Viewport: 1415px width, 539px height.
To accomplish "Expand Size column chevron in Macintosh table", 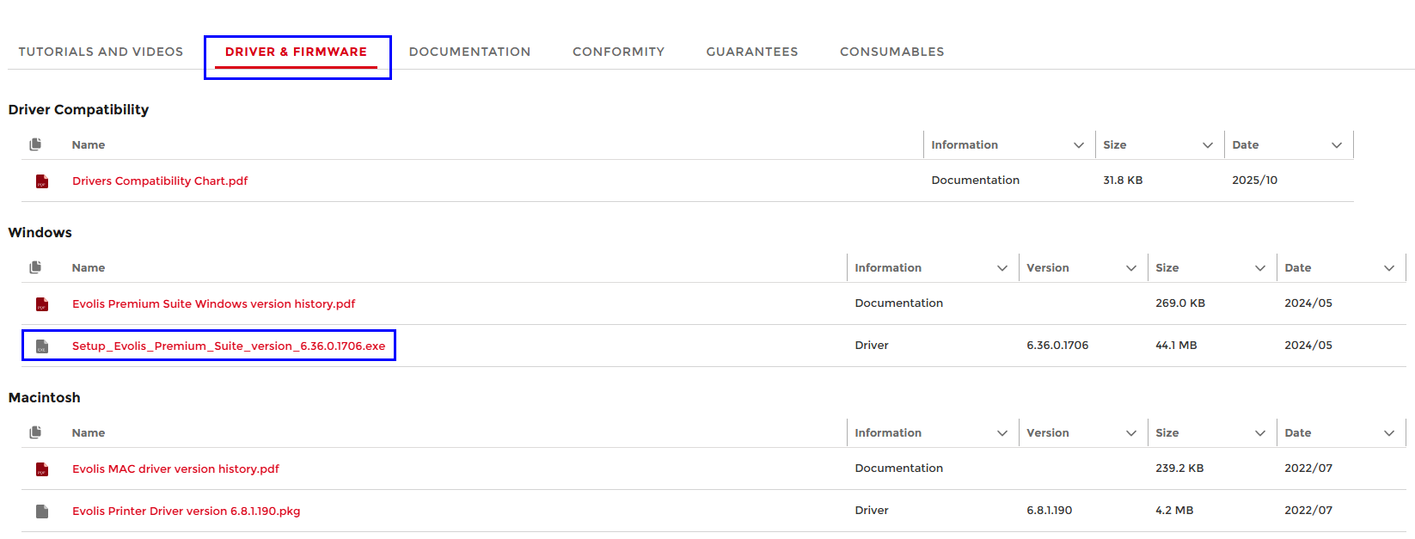I will (1260, 433).
